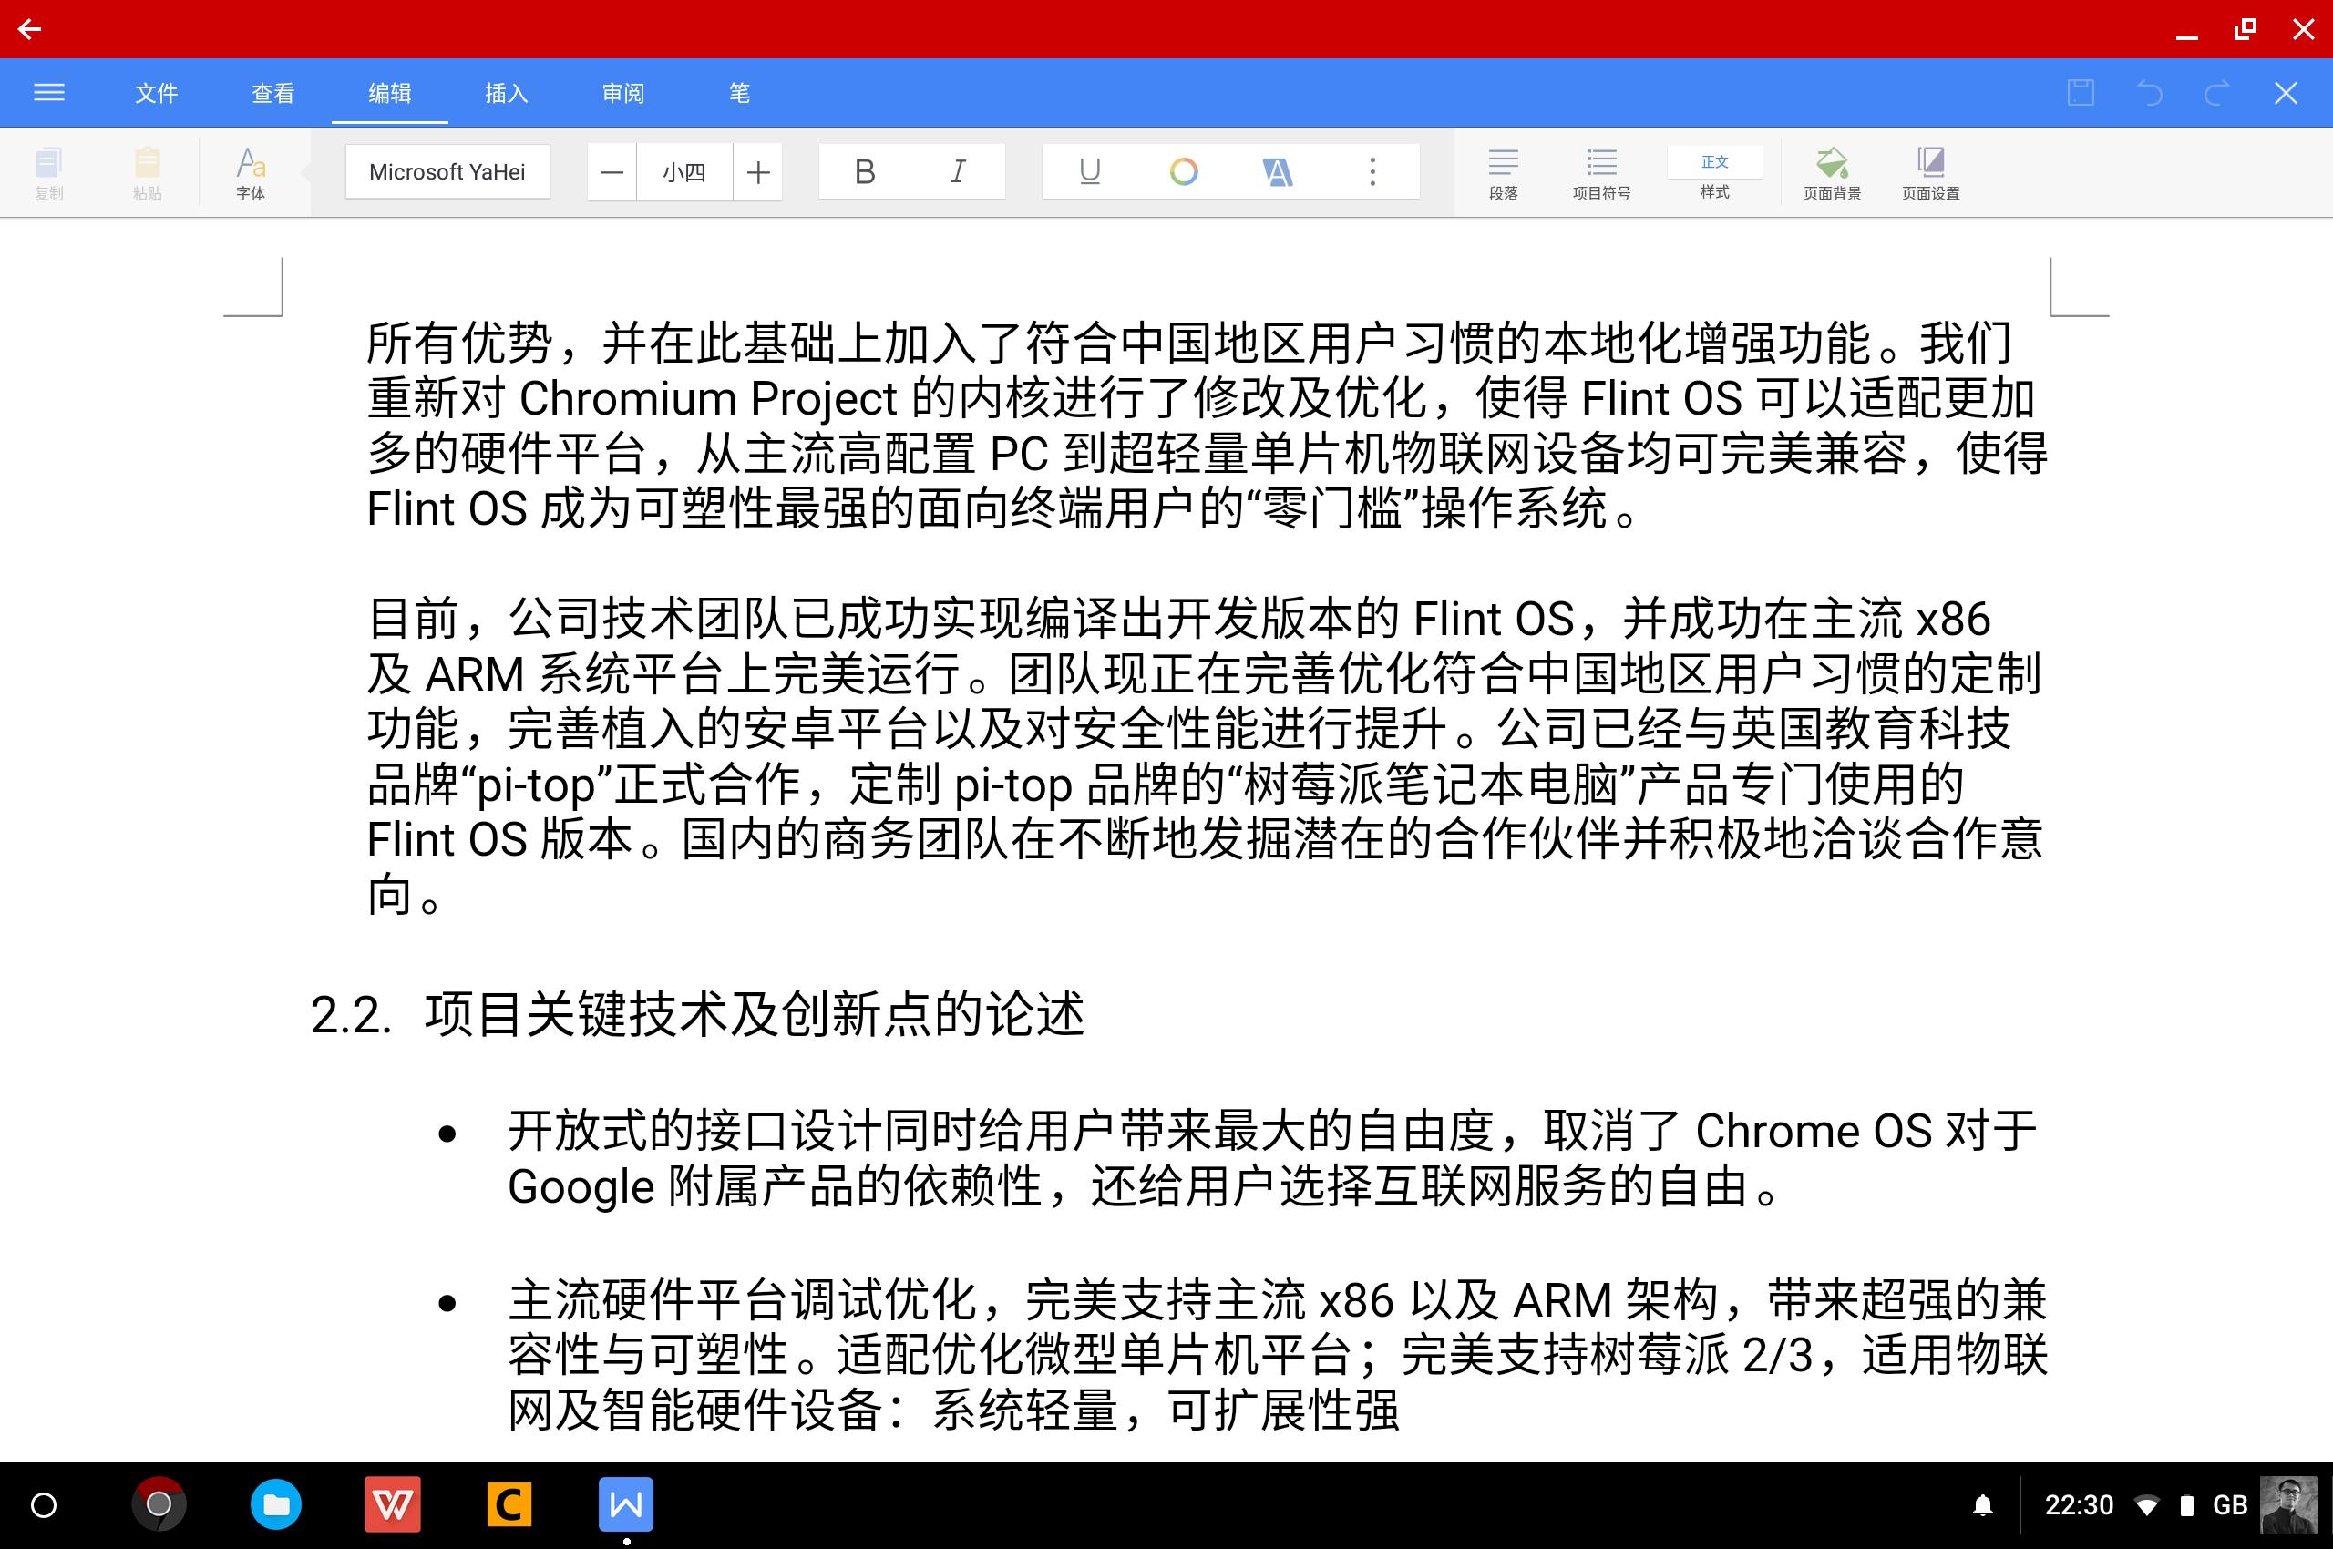Open the 小四 font size selector
Screen dimensions: 2333x1549
tap(683, 172)
